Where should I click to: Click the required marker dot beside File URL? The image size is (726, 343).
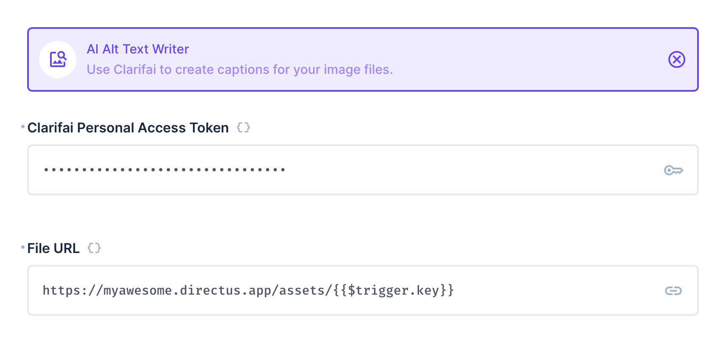pyautogui.click(x=23, y=247)
